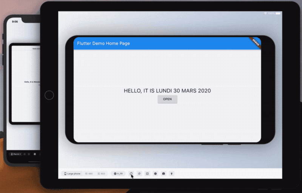Select the 853 height field
302x193 pixels.
(x=101, y=173)
